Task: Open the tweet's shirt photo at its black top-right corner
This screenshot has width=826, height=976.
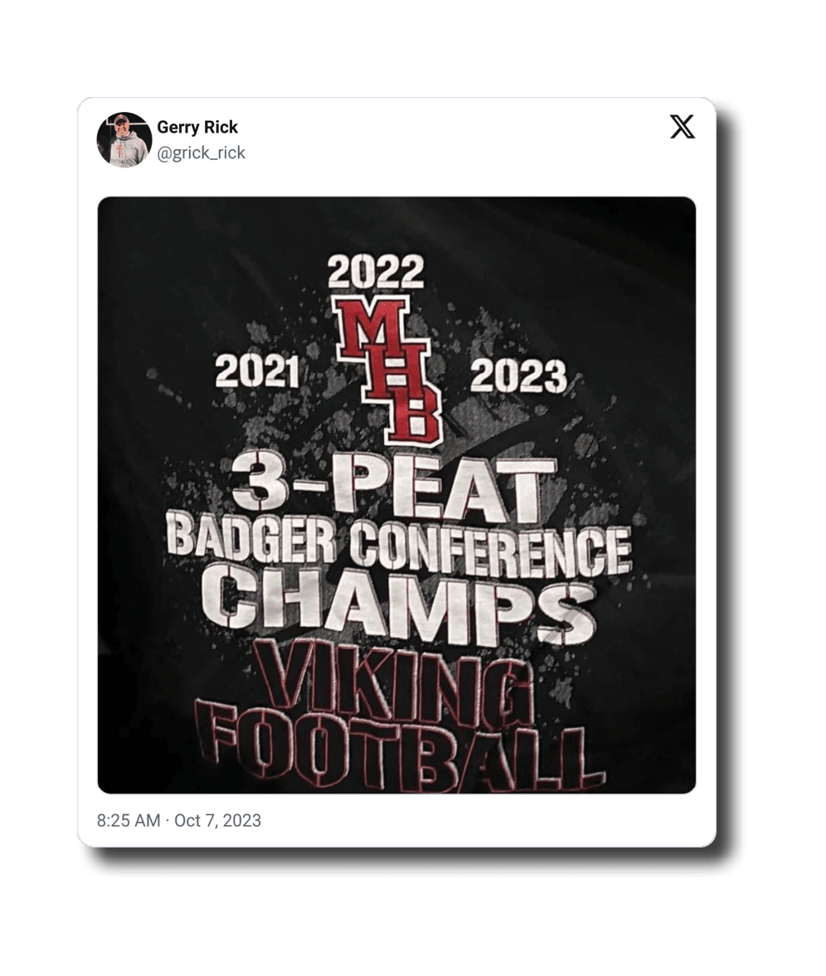Action: [x=655, y=232]
